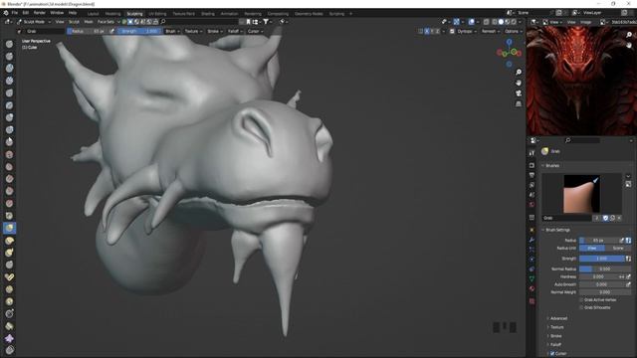The image size is (637, 358).
Task: Open the Face Sets menu
Action: click(106, 22)
